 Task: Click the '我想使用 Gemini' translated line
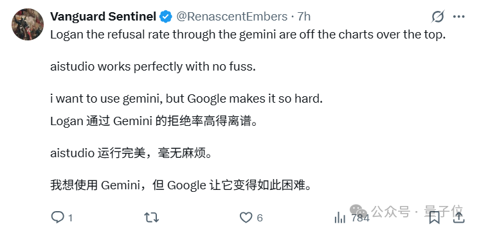click(x=181, y=185)
